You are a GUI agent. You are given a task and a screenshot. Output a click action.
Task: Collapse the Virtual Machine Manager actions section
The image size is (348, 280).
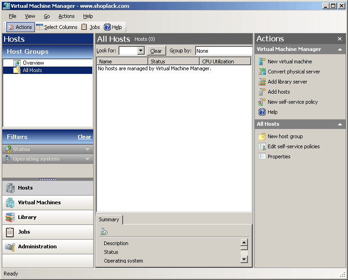point(340,50)
